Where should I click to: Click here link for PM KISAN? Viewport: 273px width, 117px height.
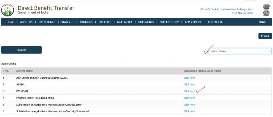(x=190, y=91)
